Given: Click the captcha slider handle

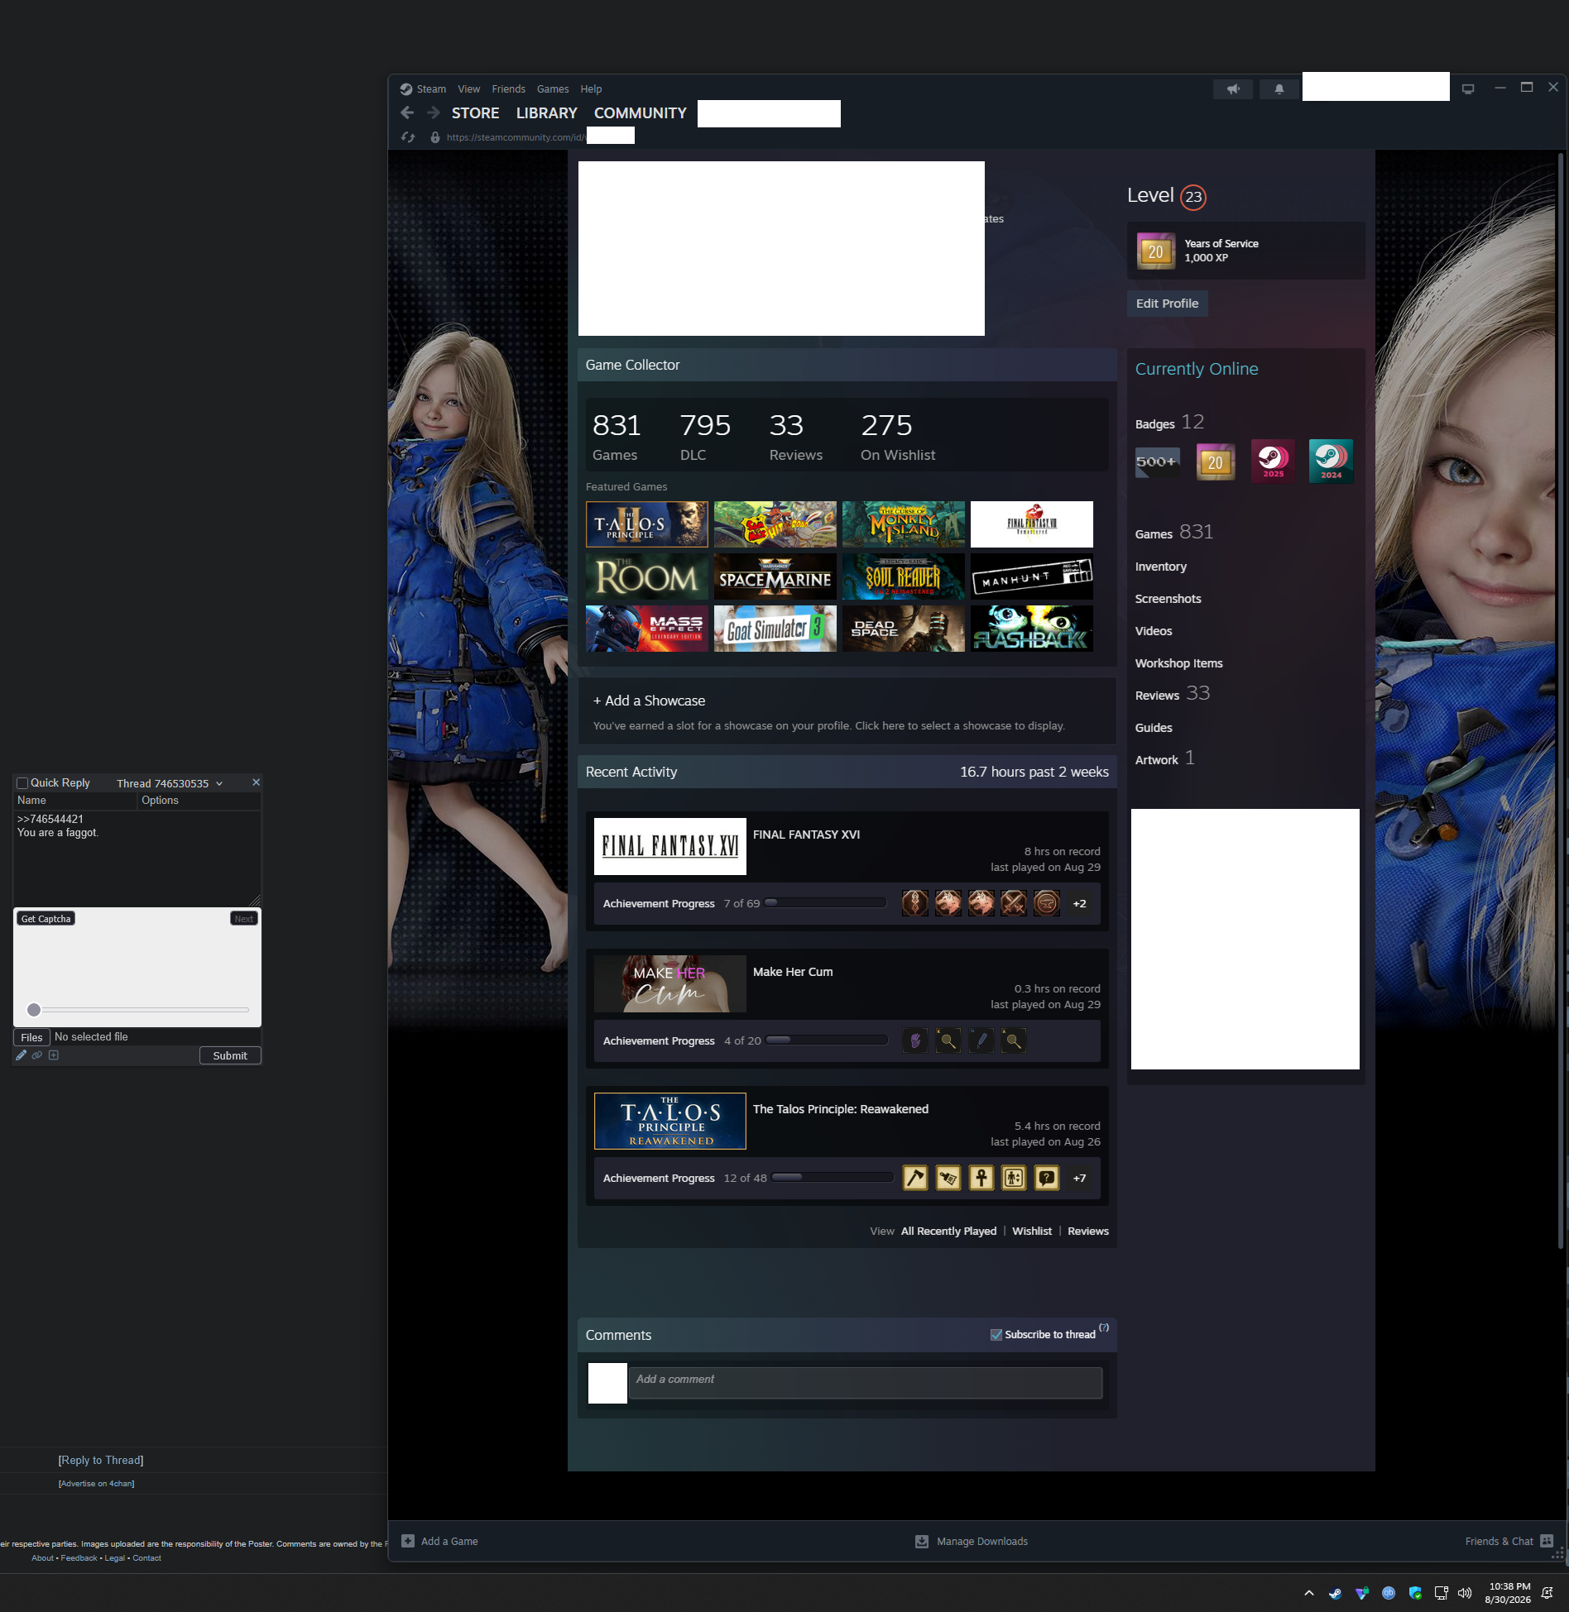Looking at the screenshot, I should (34, 1009).
